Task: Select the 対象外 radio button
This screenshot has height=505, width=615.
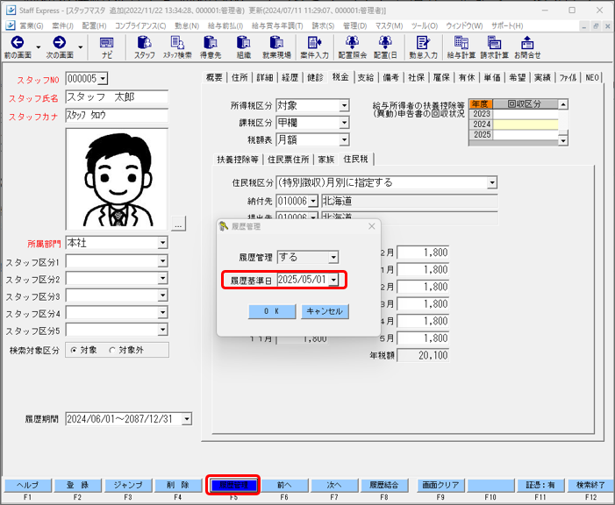Action: (x=112, y=350)
